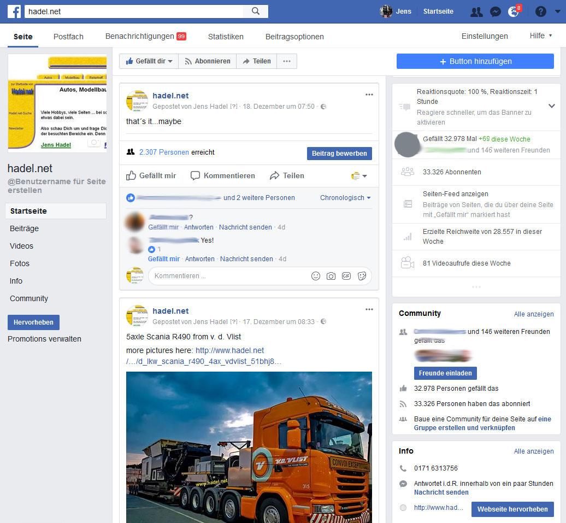Switch to the Statistiken tab

pyautogui.click(x=226, y=37)
